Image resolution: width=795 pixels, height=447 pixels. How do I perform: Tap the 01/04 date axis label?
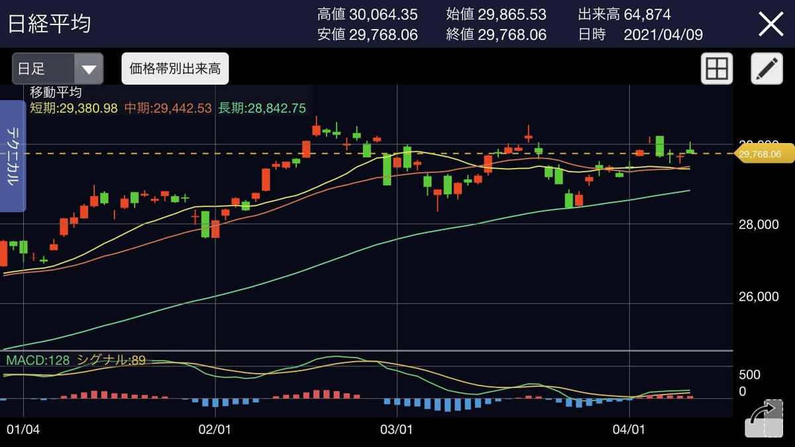click(23, 428)
